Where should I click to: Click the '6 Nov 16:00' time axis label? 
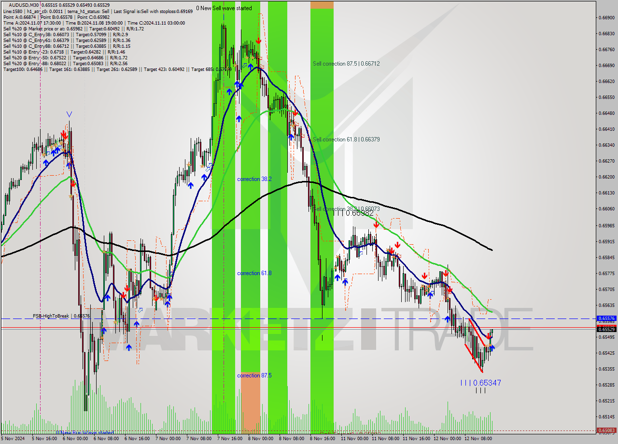click(137, 439)
